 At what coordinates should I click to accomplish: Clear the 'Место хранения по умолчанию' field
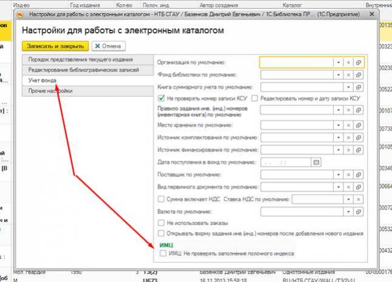click(x=348, y=125)
